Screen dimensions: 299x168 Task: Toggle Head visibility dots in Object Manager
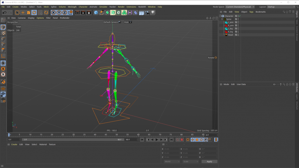238,35
